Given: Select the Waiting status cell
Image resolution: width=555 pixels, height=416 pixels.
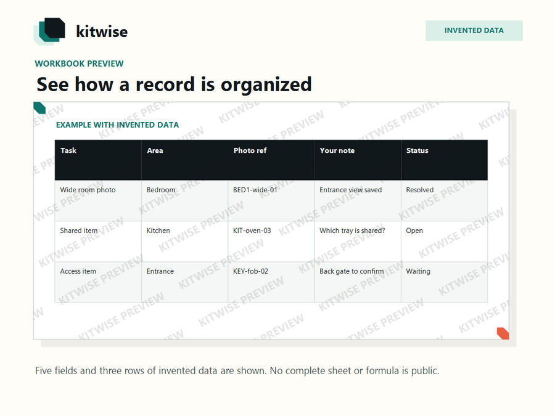Looking at the screenshot, I should click(x=444, y=282).
